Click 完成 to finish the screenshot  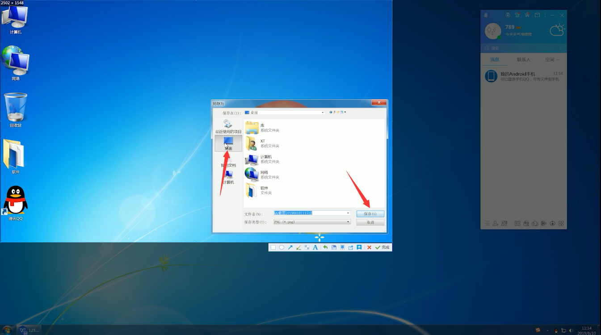[x=382, y=247]
